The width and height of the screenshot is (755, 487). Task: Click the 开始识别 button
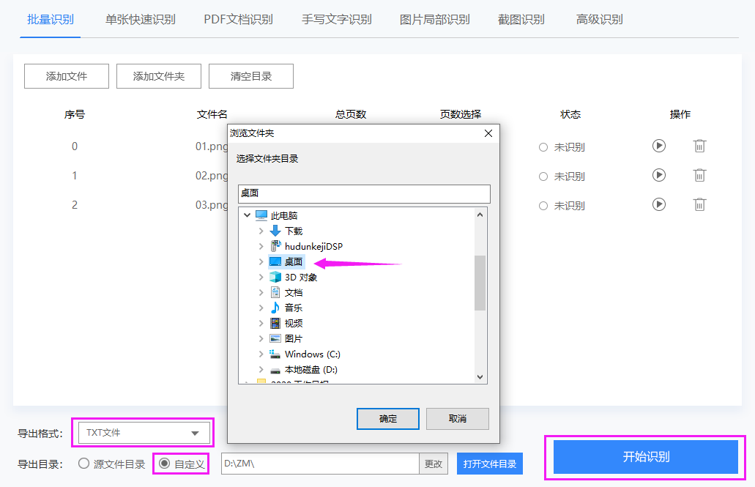point(645,457)
